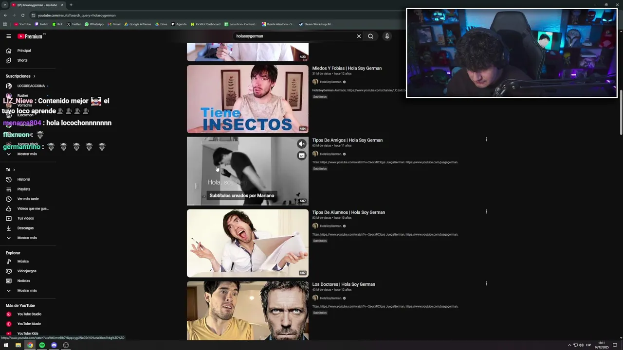Open KickBot Dashboard bookmark
The width and height of the screenshot is (623, 350).
[205, 24]
